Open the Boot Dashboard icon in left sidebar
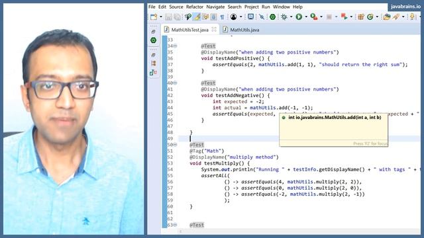The image size is (424, 238). click(x=153, y=40)
